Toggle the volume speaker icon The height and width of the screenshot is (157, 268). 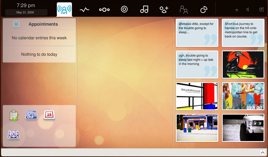pyautogui.click(x=248, y=10)
